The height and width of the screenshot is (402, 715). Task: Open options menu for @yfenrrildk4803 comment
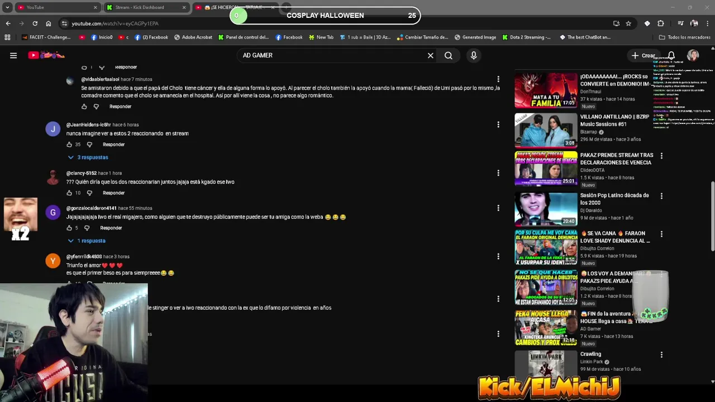tap(498, 257)
